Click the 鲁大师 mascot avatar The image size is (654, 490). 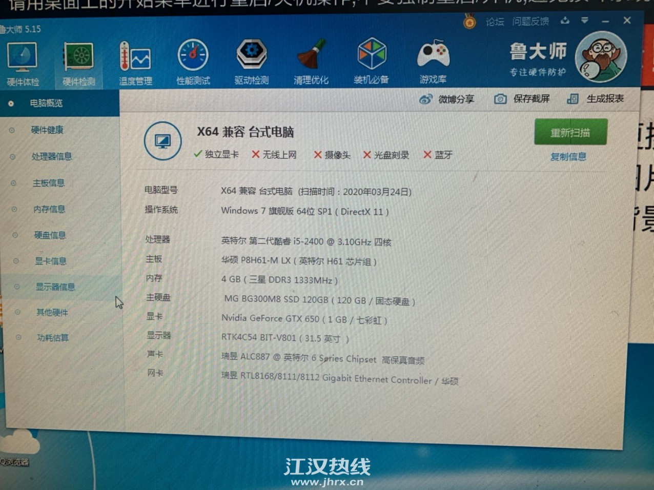point(601,57)
